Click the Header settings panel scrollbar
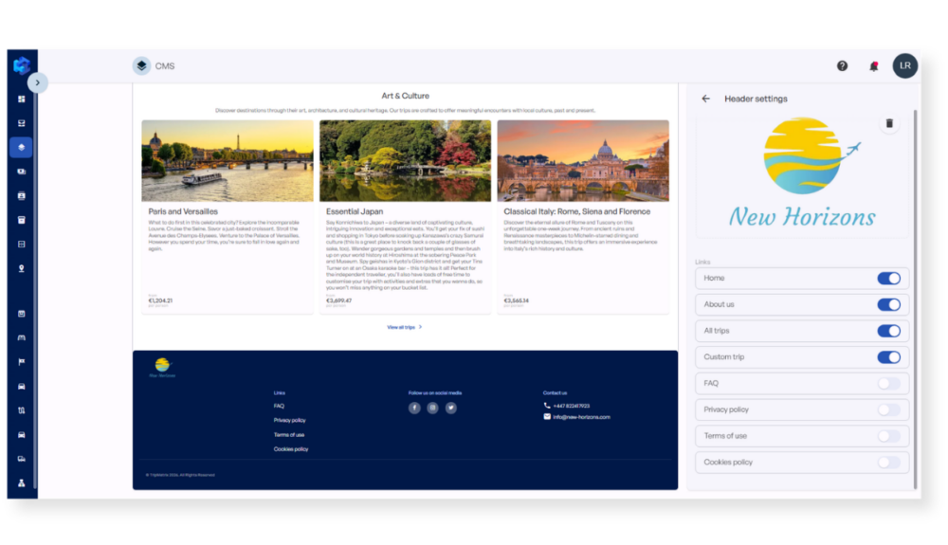 coord(916,300)
